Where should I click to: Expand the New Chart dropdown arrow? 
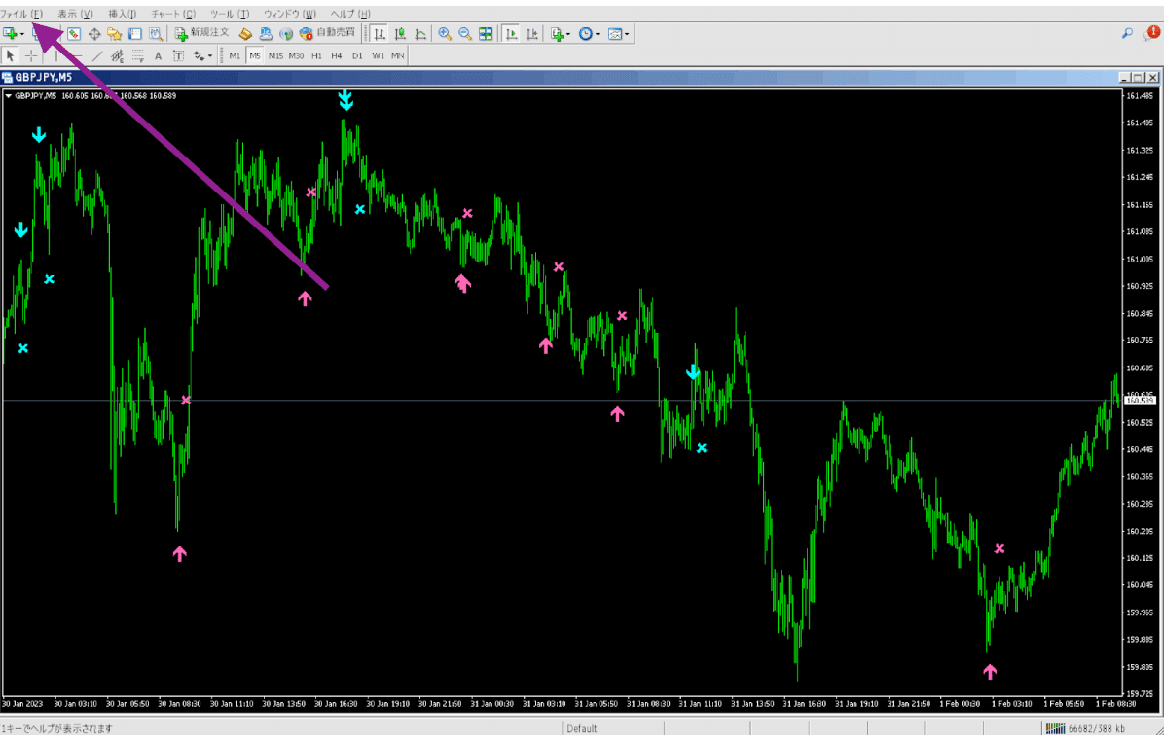tap(22, 34)
